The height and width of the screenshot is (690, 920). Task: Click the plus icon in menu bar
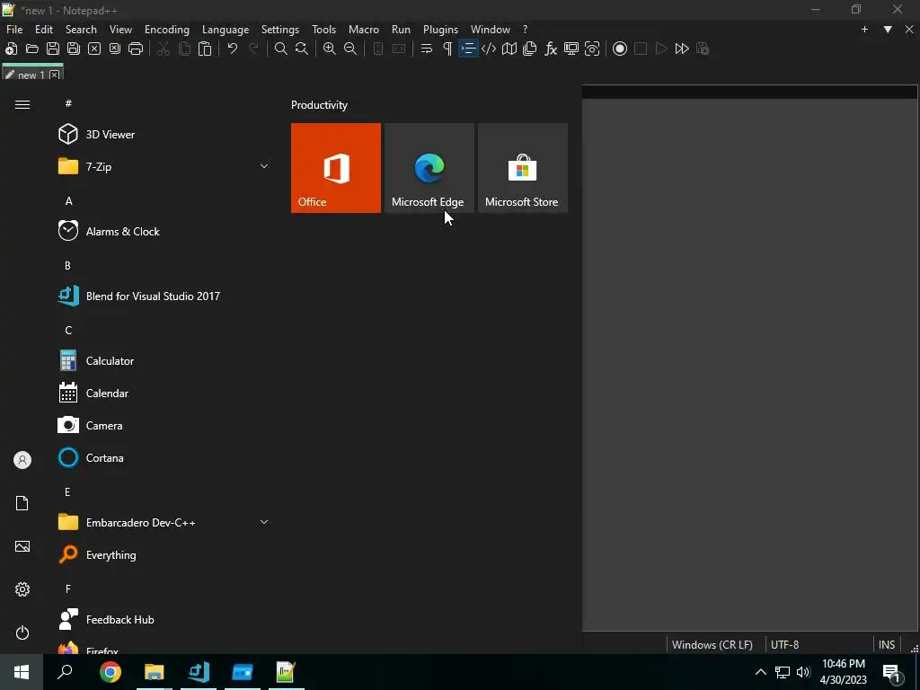coord(864,30)
